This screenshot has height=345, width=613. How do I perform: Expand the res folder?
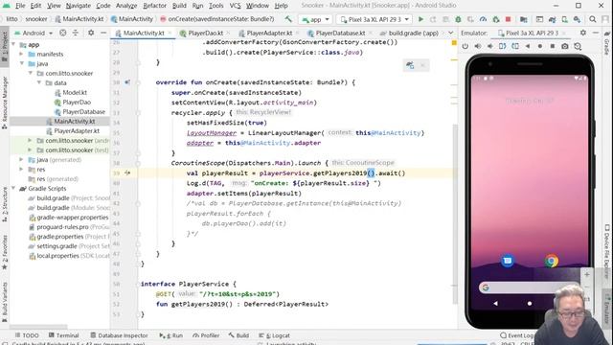(22, 170)
